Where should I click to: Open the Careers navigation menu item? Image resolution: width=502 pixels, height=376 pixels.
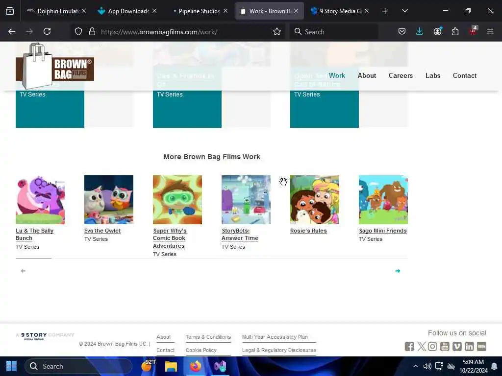(401, 75)
